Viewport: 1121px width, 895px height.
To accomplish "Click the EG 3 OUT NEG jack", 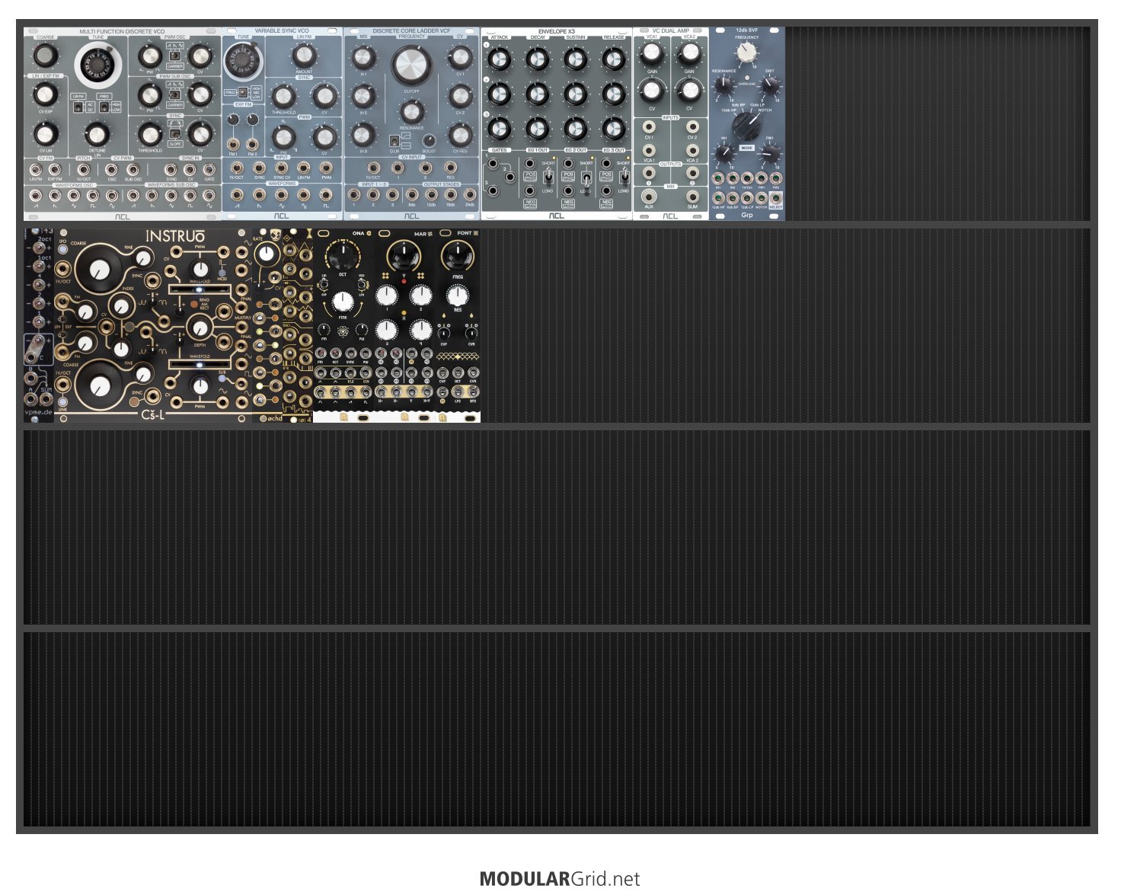I will pyautogui.click(x=606, y=190).
